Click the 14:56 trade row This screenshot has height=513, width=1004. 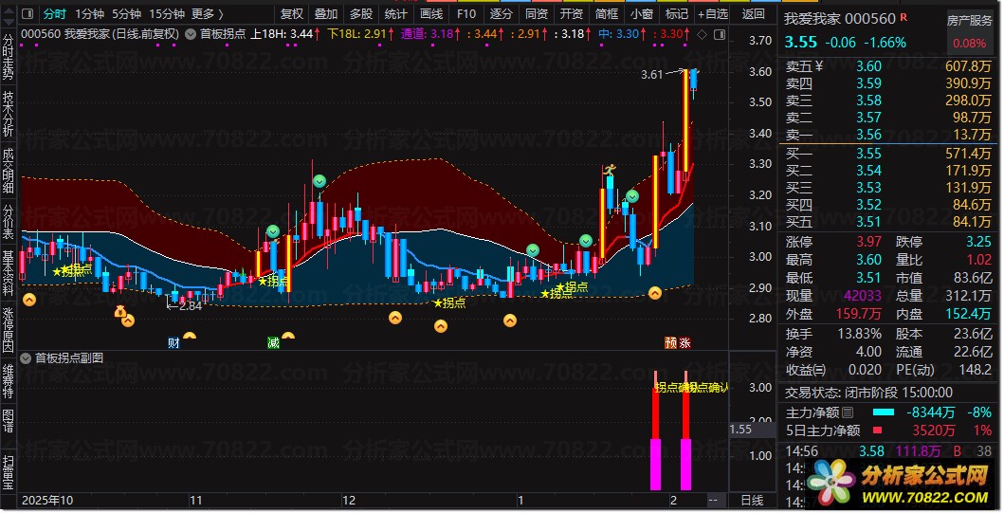(888, 451)
